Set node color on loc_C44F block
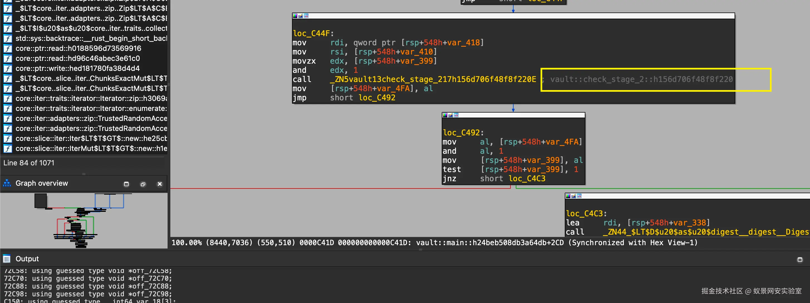 [x=294, y=16]
